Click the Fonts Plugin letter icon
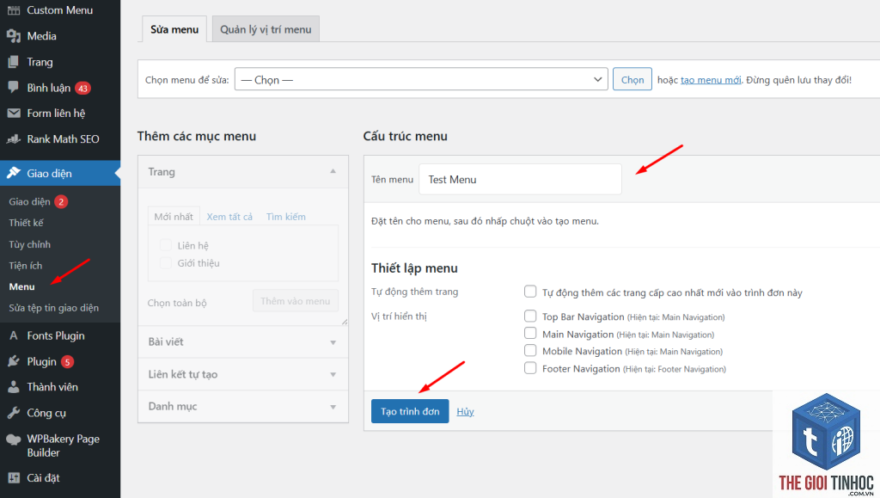Screen dimensions: 880x498 tap(14, 335)
